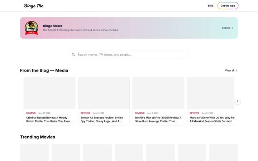Click the June 4, 2026 date

click(153, 113)
